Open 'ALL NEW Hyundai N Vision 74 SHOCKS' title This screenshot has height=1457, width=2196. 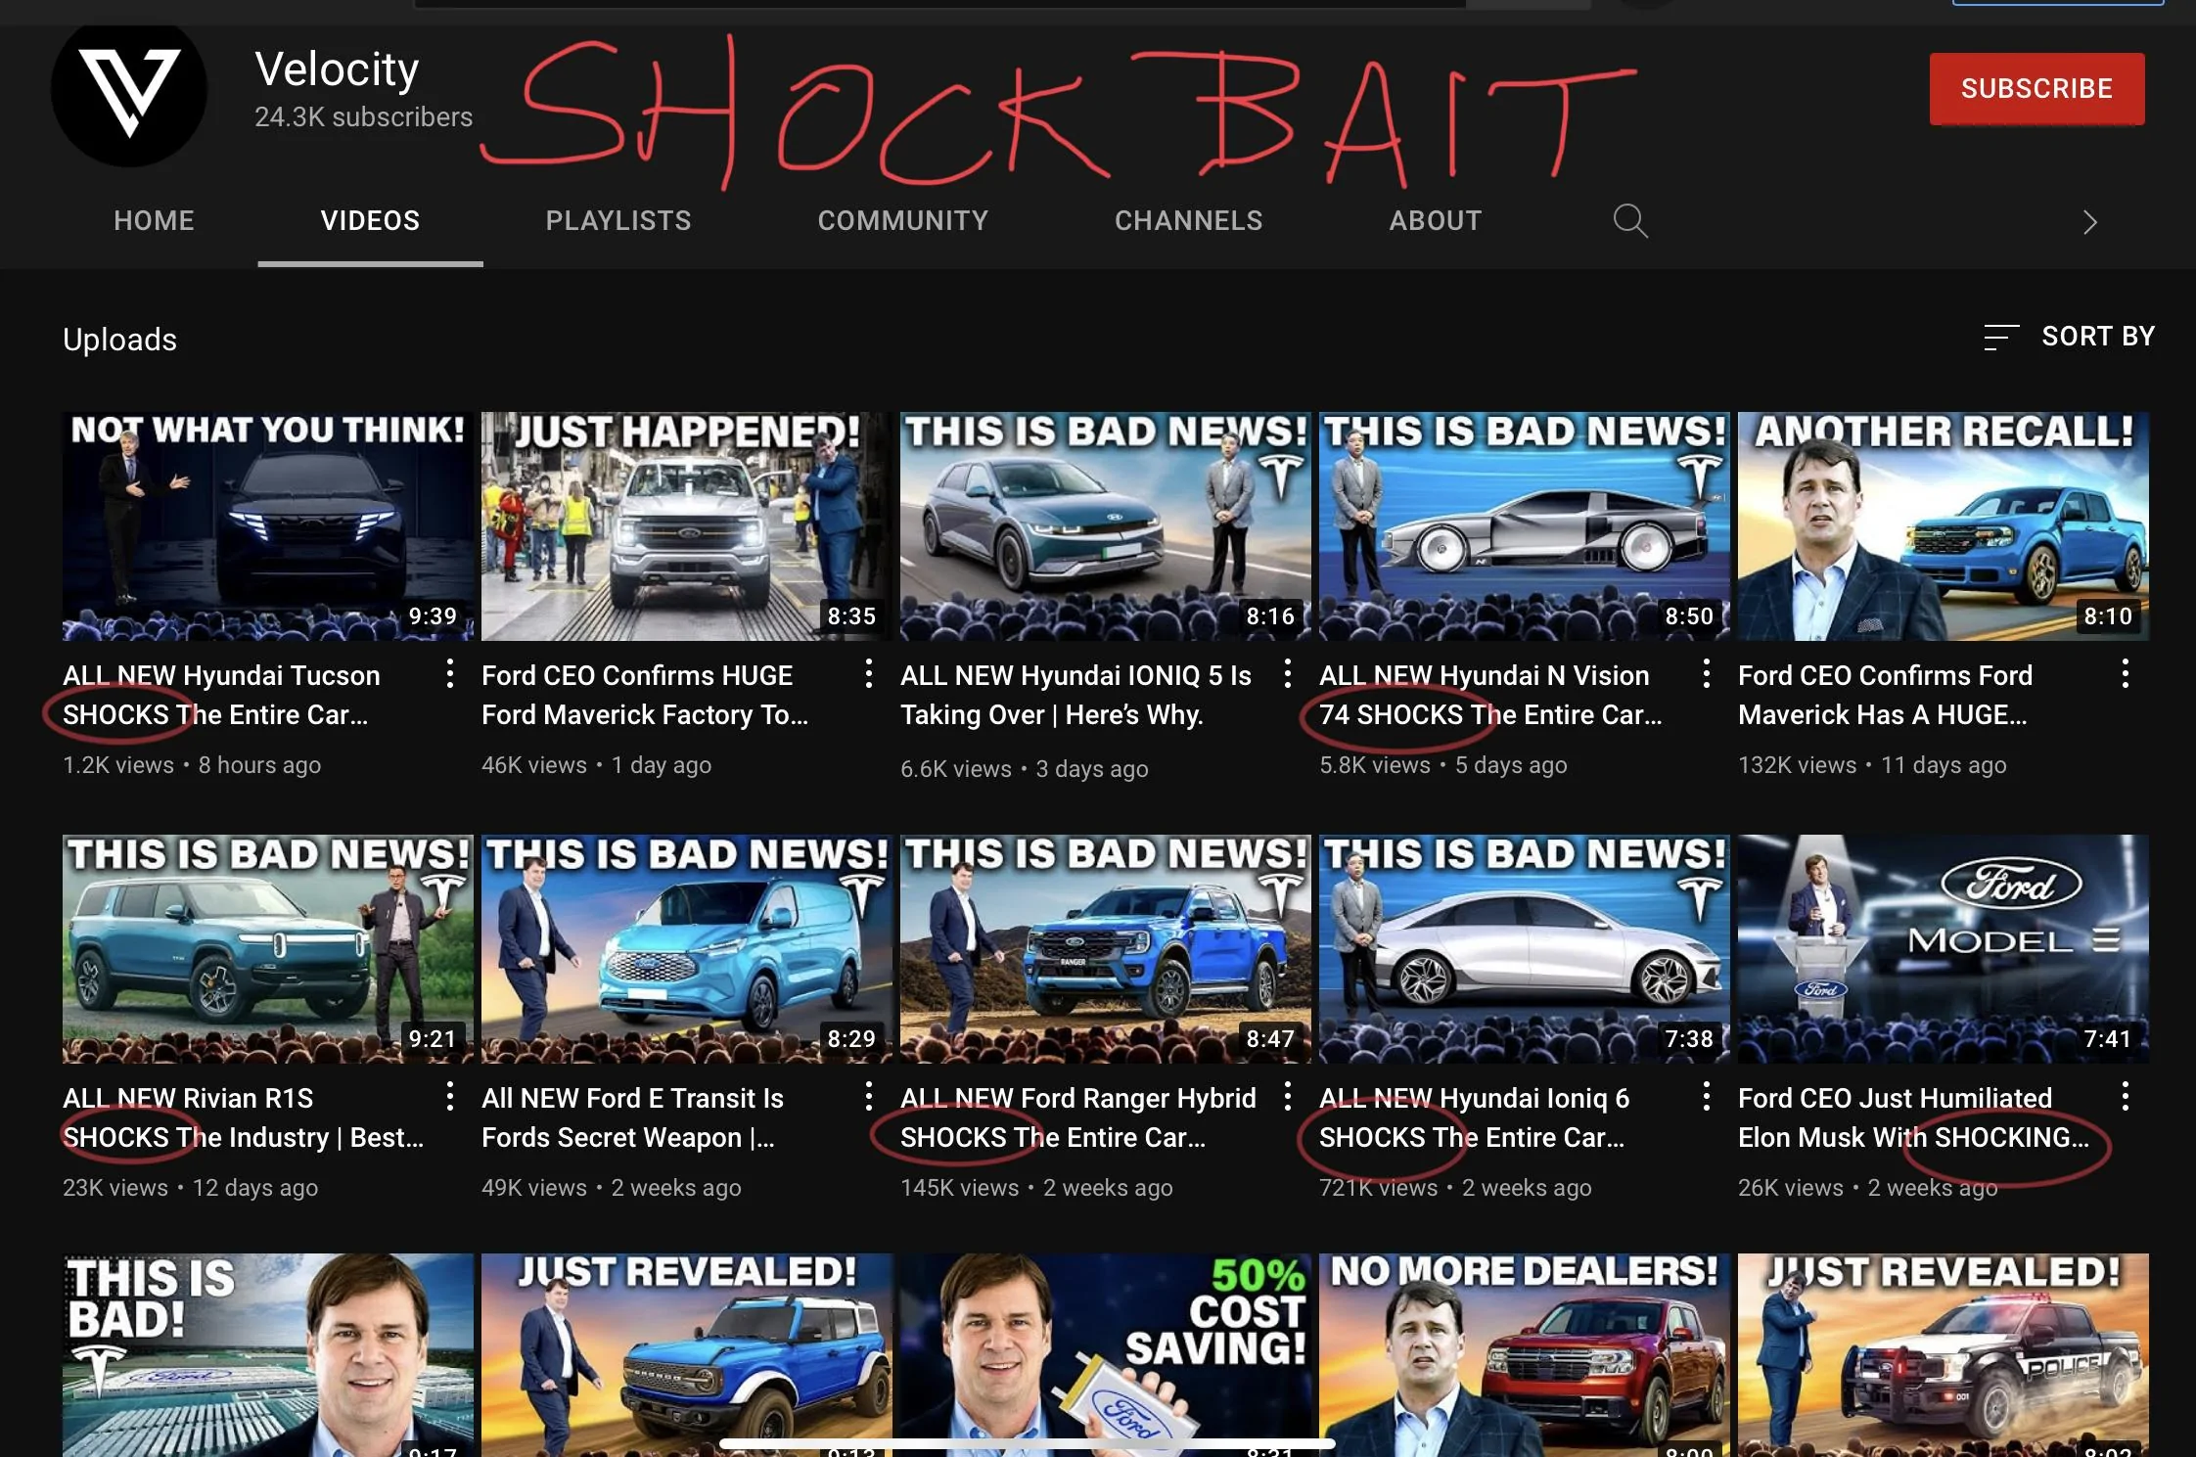coord(1490,695)
